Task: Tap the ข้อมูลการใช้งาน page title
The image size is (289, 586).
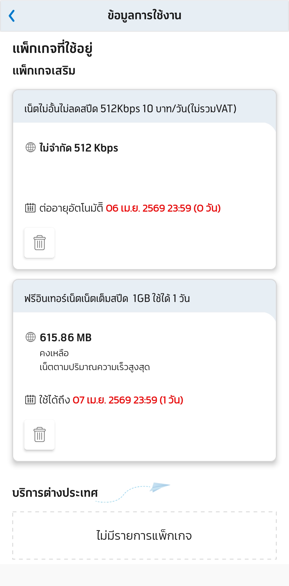Action: (144, 15)
